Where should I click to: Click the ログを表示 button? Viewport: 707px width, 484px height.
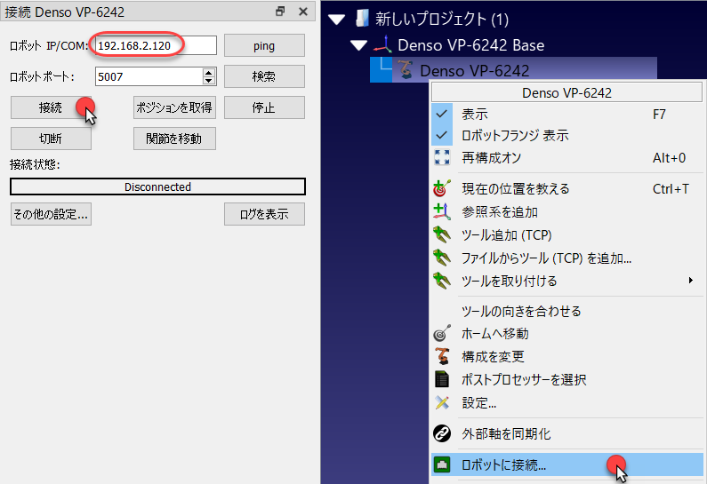(x=264, y=214)
